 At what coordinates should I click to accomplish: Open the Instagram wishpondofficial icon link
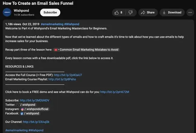pos(22,109)
